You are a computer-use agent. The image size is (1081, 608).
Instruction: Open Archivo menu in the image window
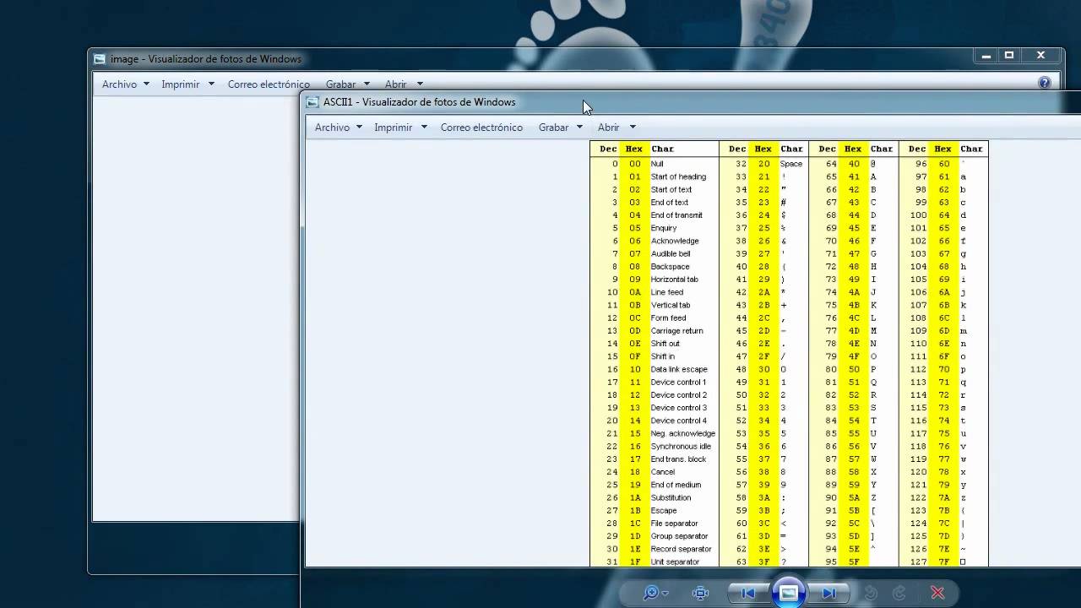pyautogui.click(x=125, y=84)
